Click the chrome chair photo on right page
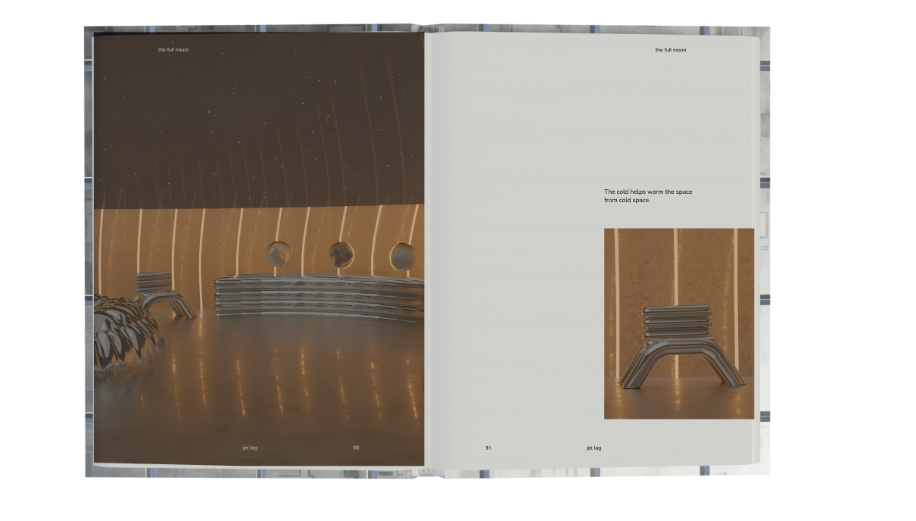The image size is (916, 521). point(678,323)
